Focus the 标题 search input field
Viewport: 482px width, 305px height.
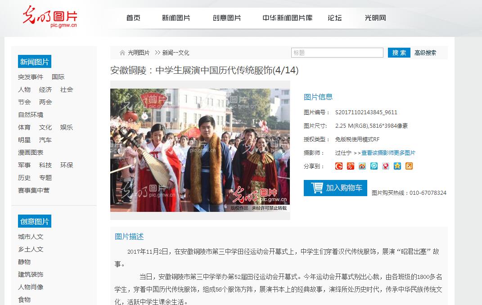pos(337,53)
